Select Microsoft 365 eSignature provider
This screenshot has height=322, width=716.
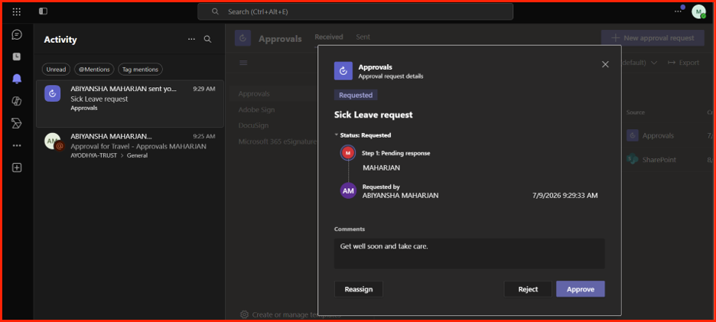(x=278, y=141)
